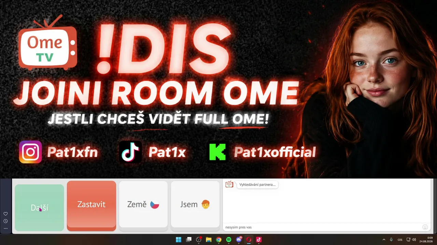Screen dimensions: 437x245
Task: Click the OmeTV logo beside chat message
Action: (x=229, y=184)
